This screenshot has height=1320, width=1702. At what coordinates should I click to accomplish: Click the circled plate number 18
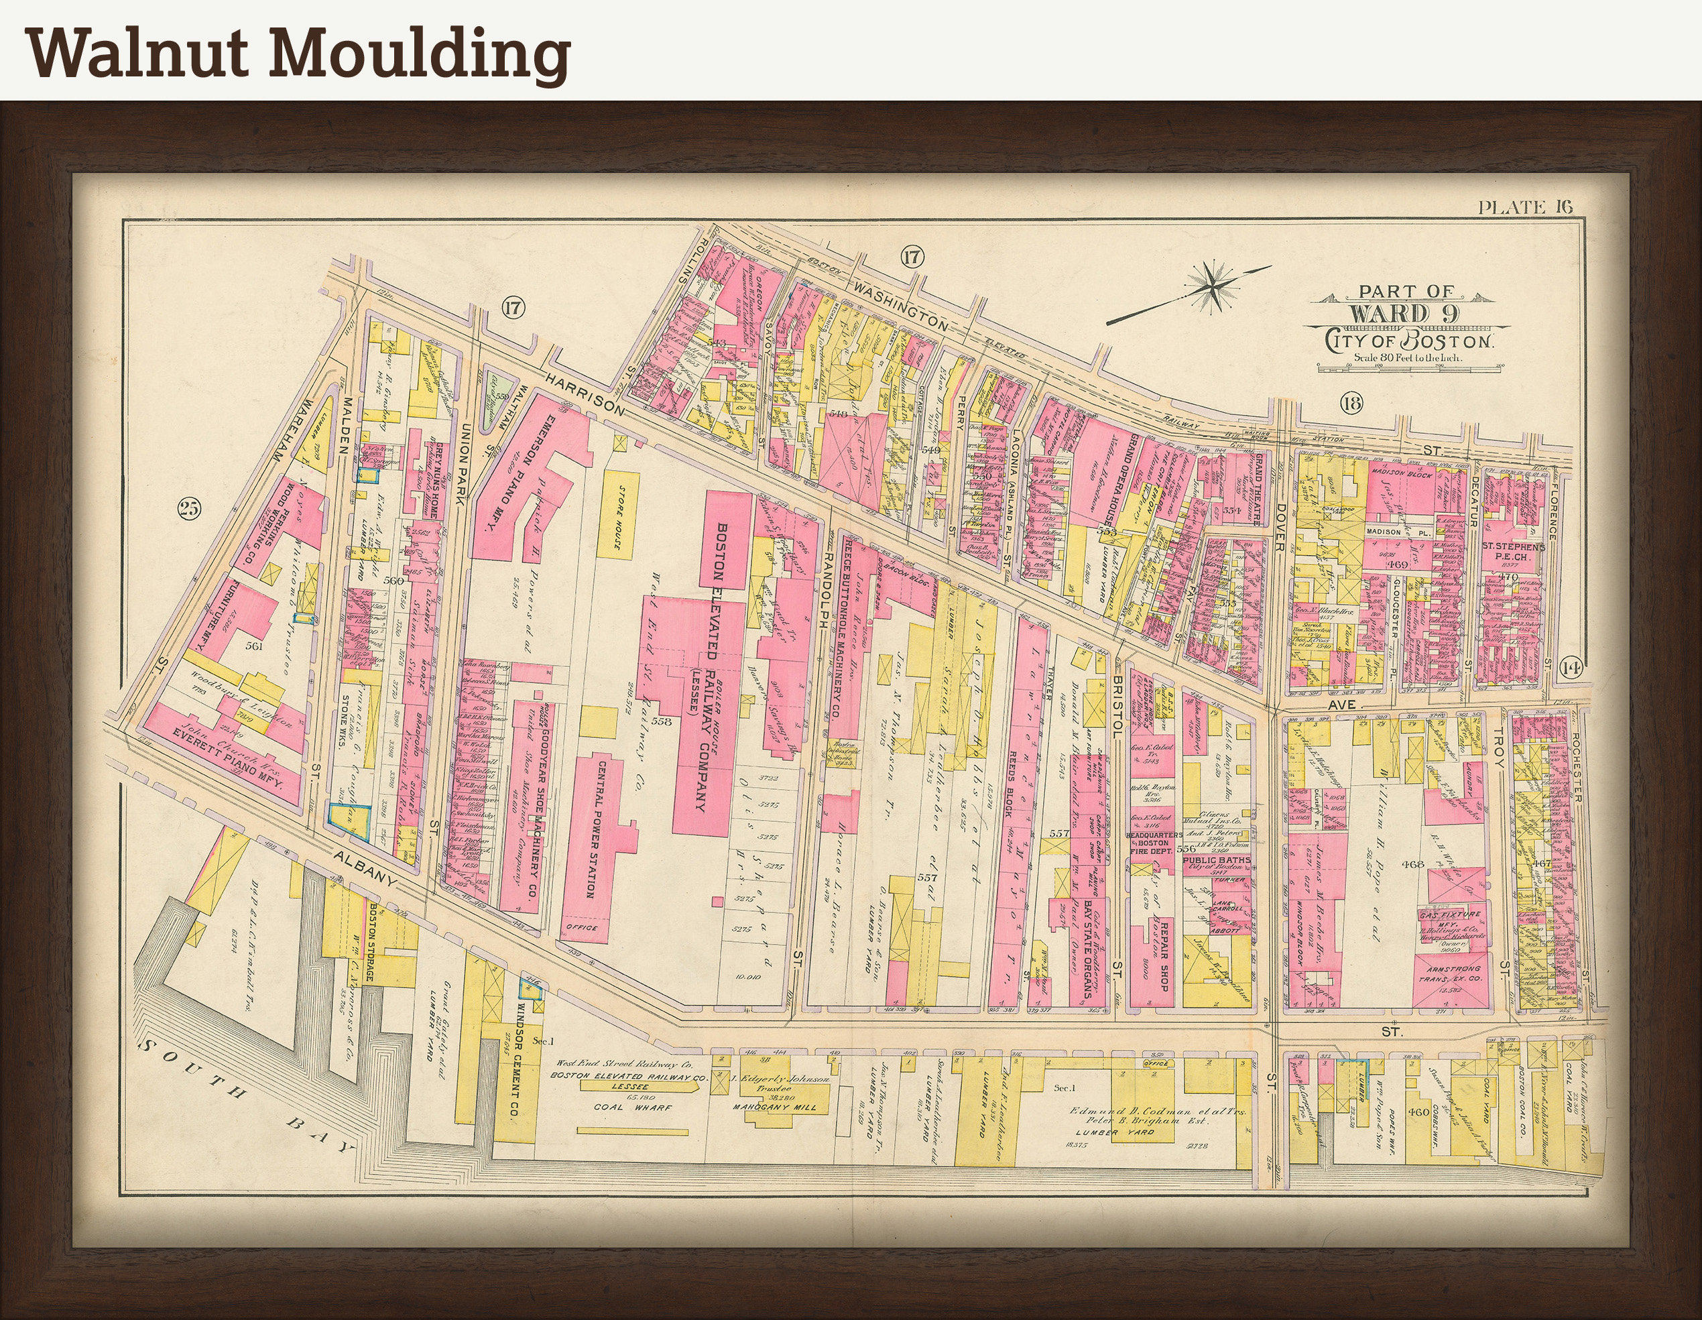click(1351, 403)
